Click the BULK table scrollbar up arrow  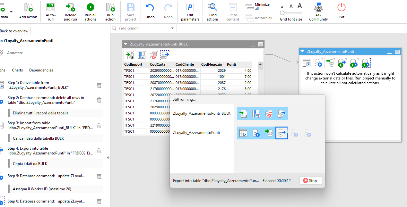[x=260, y=64]
